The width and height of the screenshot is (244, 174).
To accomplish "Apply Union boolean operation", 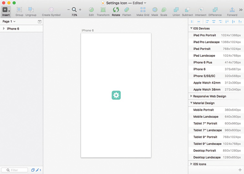I will point(176,10).
